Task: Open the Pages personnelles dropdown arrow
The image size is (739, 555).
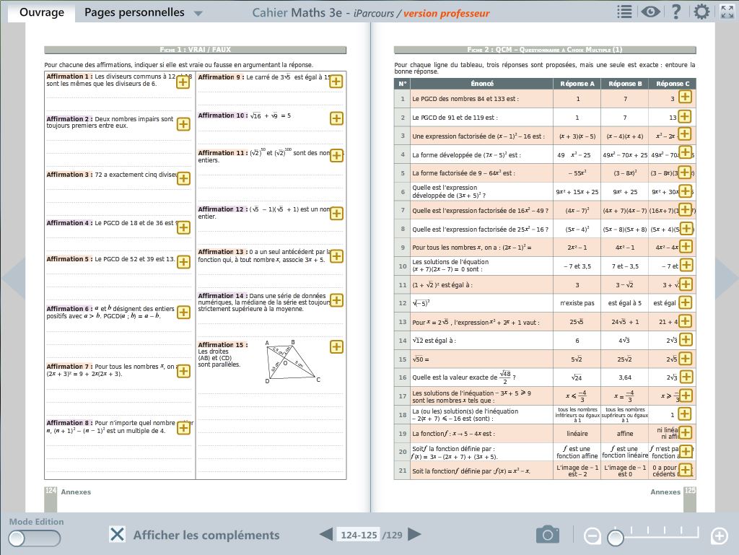Action: coord(198,14)
